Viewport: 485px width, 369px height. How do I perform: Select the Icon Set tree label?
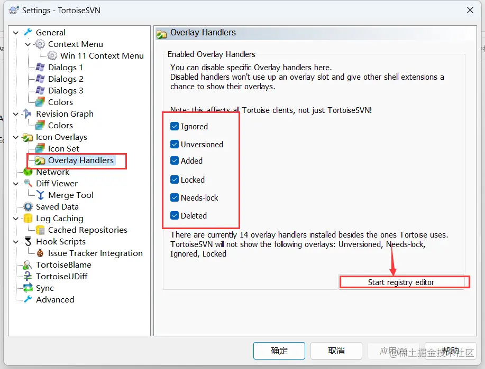point(63,149)
